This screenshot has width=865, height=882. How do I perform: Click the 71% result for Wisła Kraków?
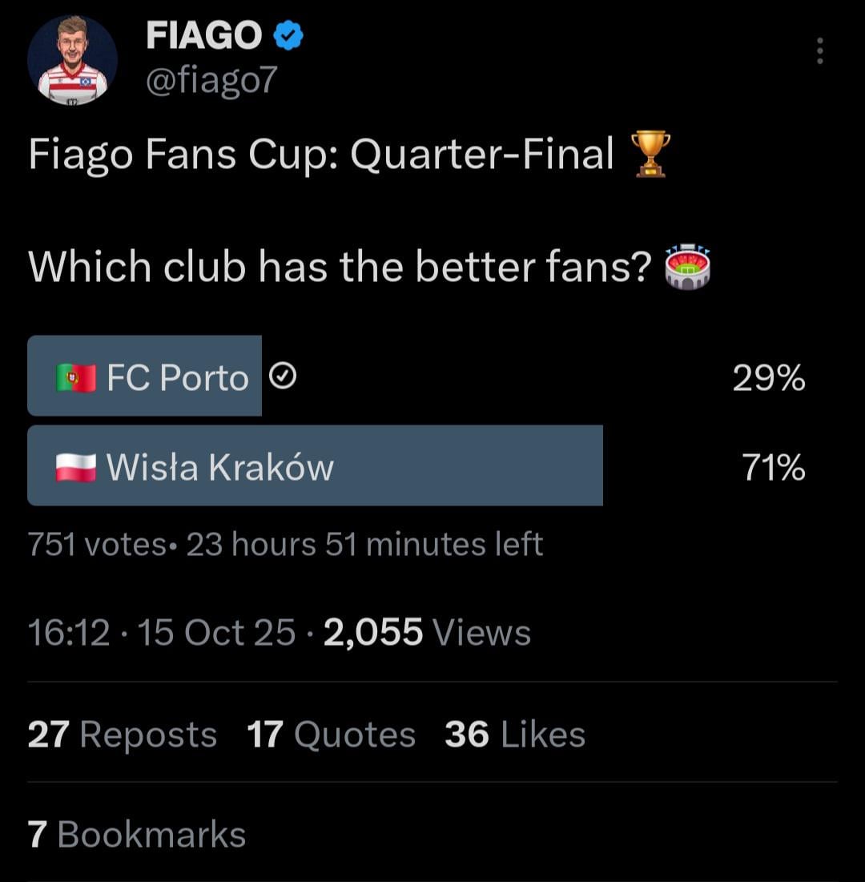pyautogui.click(x=773, y=468)
